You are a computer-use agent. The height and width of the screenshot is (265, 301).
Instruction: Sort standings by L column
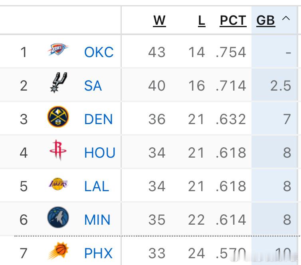(x=202, y=20)
